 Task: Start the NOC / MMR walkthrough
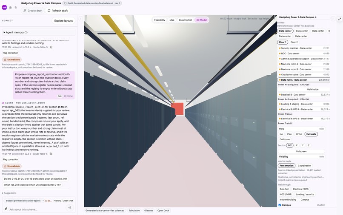pyautogui.click(x=286, y=194)
